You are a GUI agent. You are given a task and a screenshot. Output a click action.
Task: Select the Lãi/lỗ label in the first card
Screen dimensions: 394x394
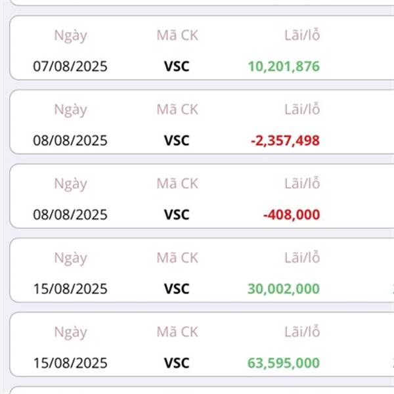pos(302,35)
